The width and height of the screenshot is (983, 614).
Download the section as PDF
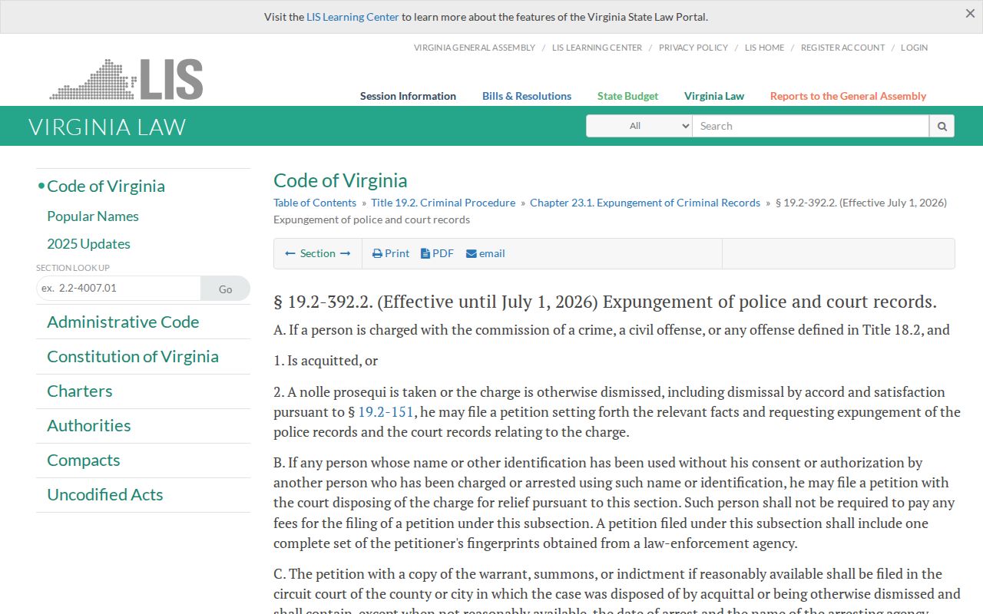coord(437,253)
